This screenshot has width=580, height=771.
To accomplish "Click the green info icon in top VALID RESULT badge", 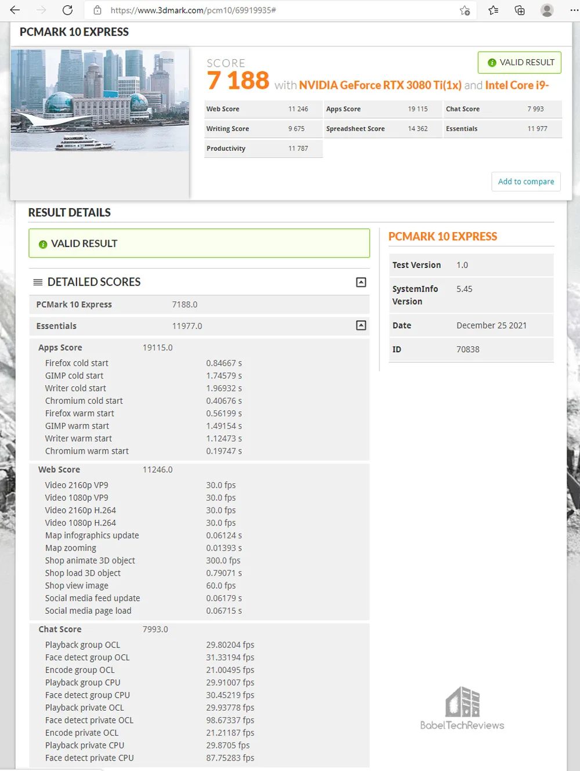I will (x=492, y=63).
